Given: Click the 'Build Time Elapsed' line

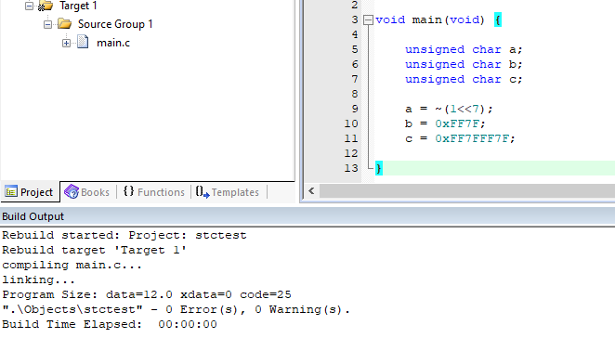Looking at the screenshot, I should [110, 325].
